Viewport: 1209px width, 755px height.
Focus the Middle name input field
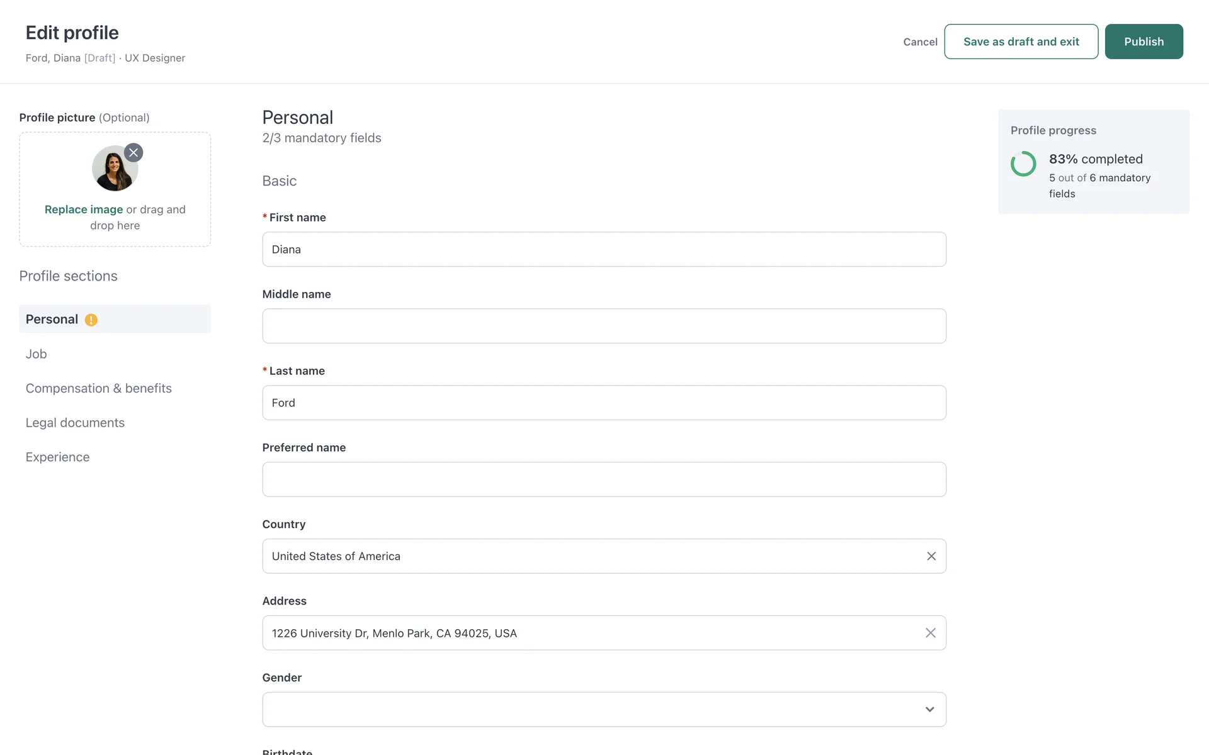tap(604, 326)
